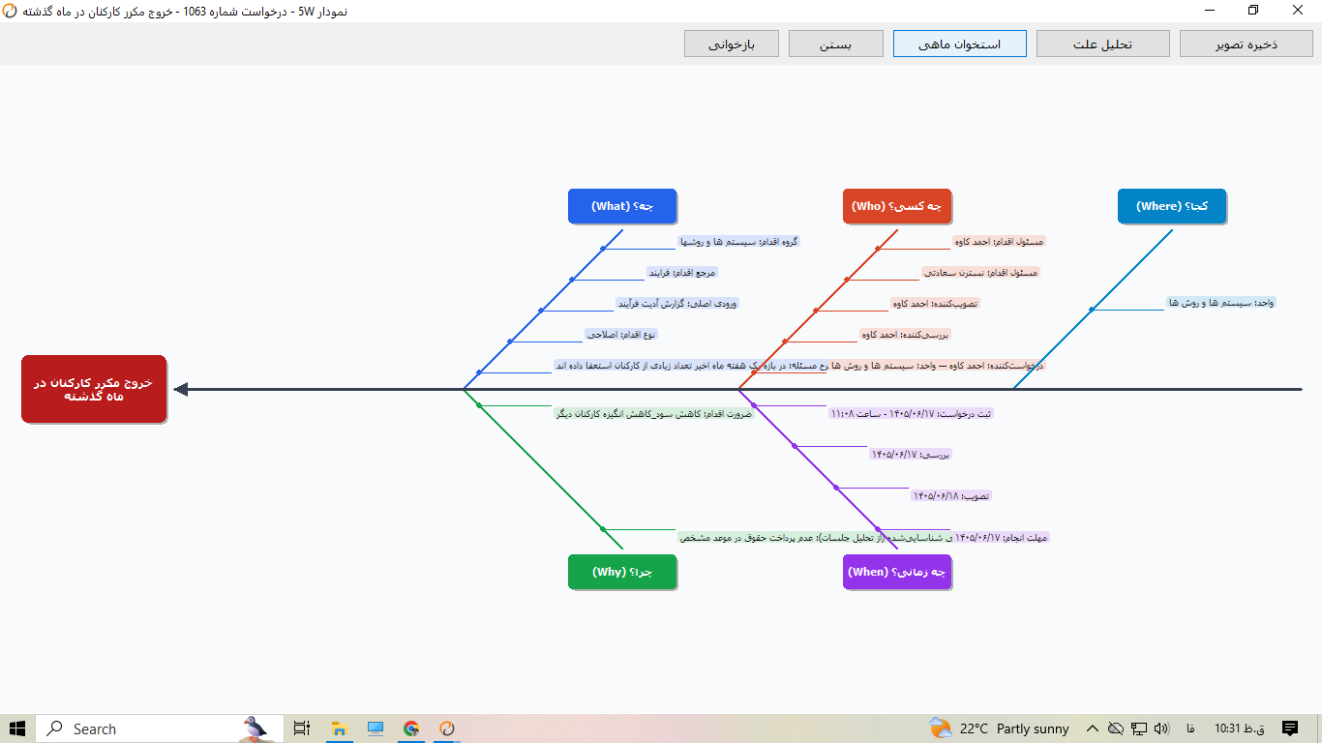Screen dimensions: 1322x743
Task: Select the چه زمانی؟ (When) category box
Action: [897, 572]
